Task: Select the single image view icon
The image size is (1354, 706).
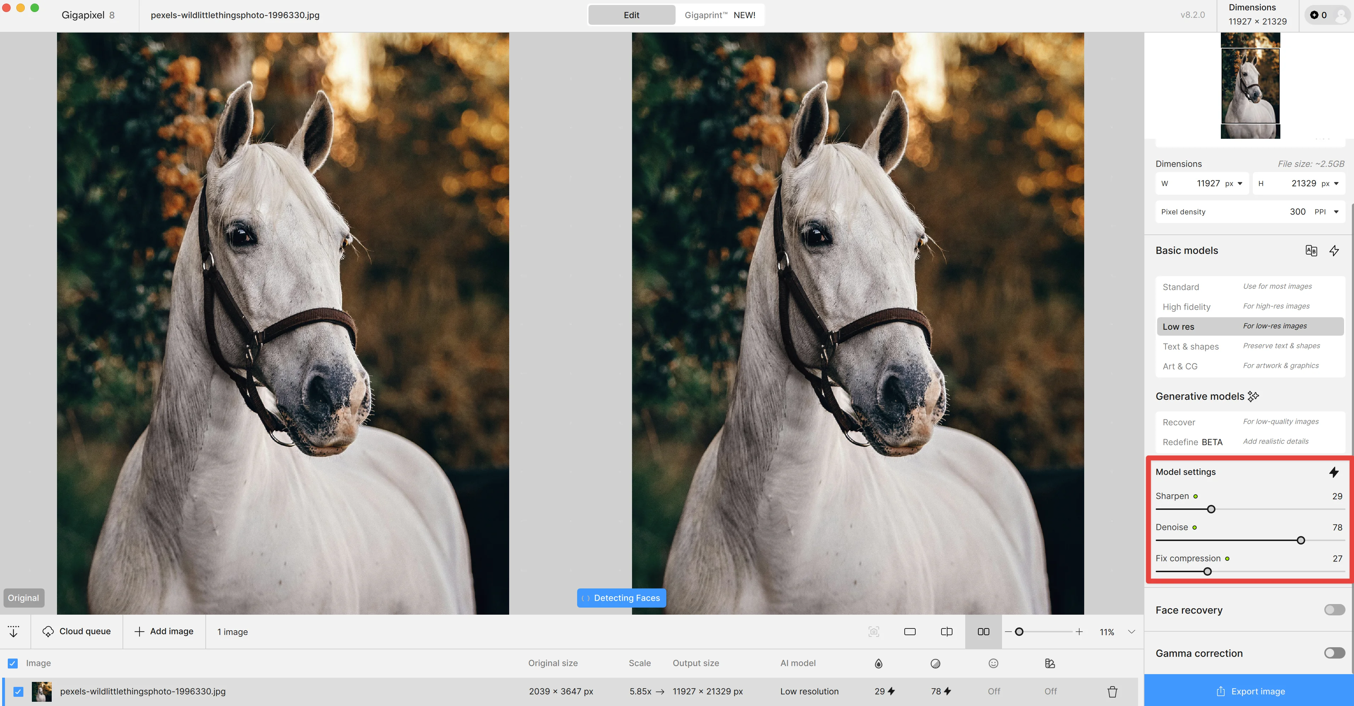Action: tap(910, 631)
